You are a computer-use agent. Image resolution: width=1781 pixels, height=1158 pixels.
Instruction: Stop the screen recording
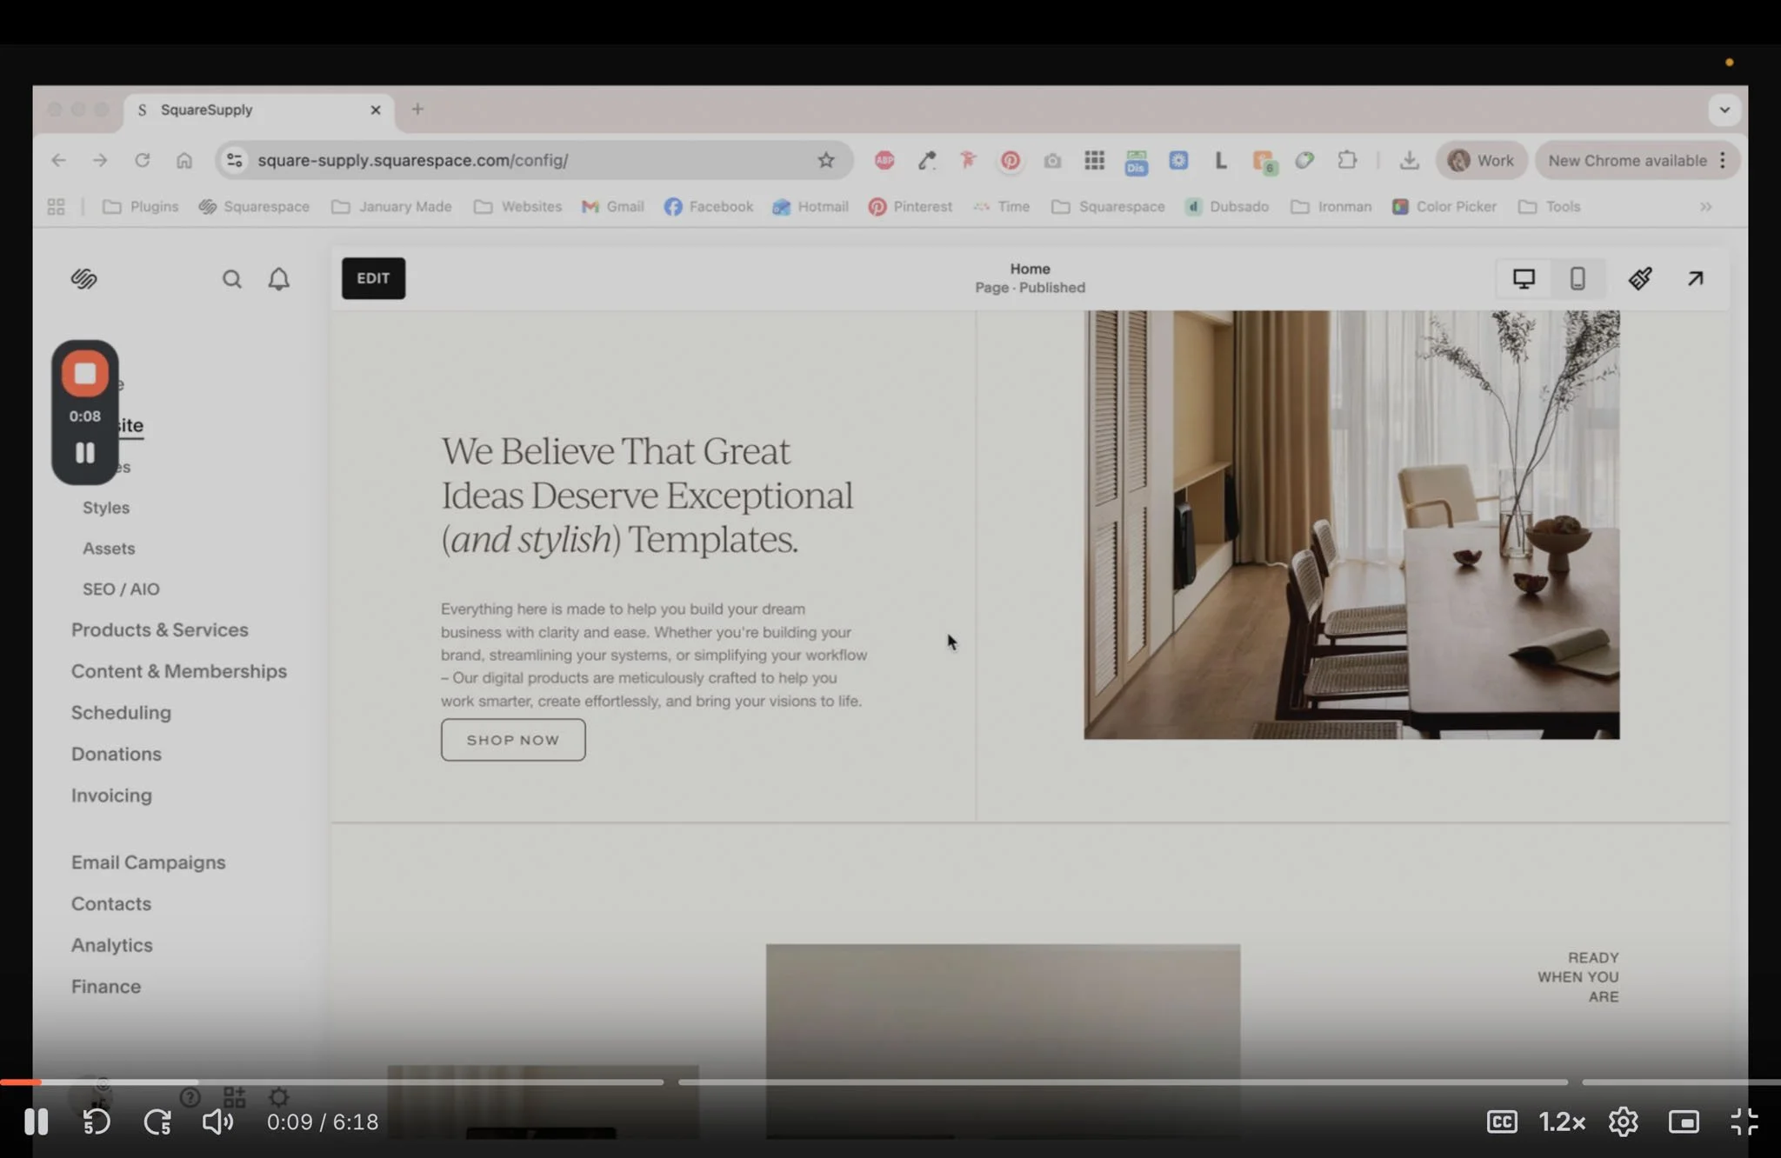coord(84,374)
